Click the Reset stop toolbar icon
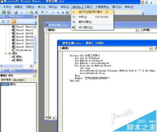 62,12
